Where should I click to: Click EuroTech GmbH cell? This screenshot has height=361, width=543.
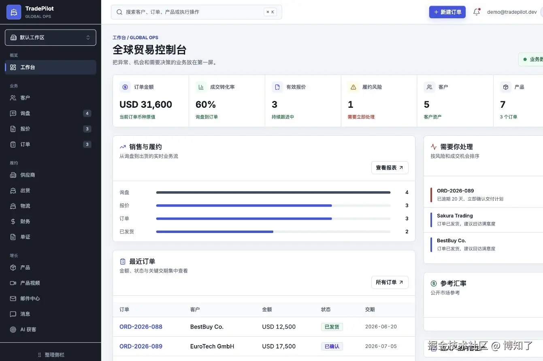(212, 346)
